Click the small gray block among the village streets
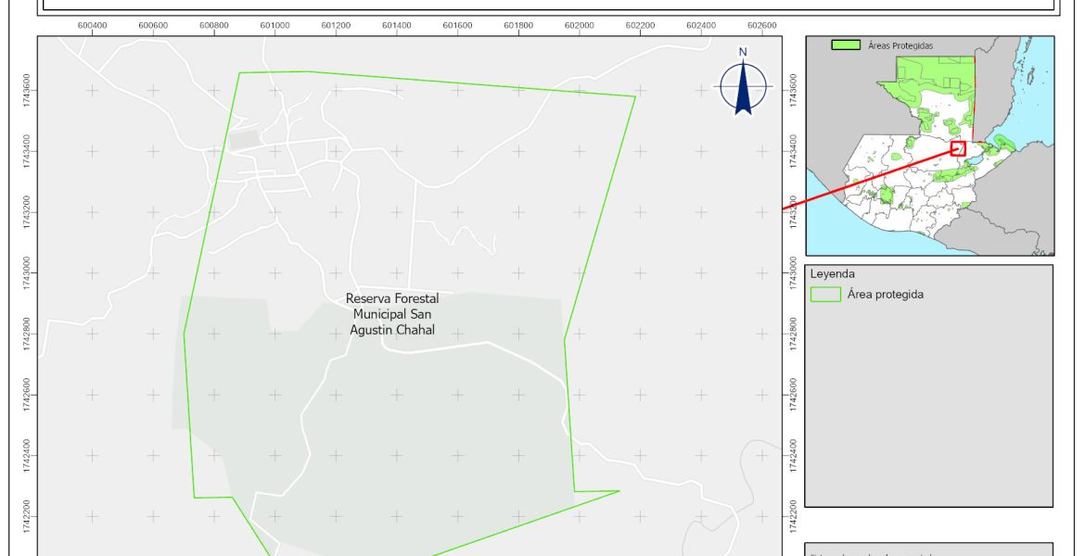Image resolution: width=1085 pixels, height=556 pixels. 243,141
